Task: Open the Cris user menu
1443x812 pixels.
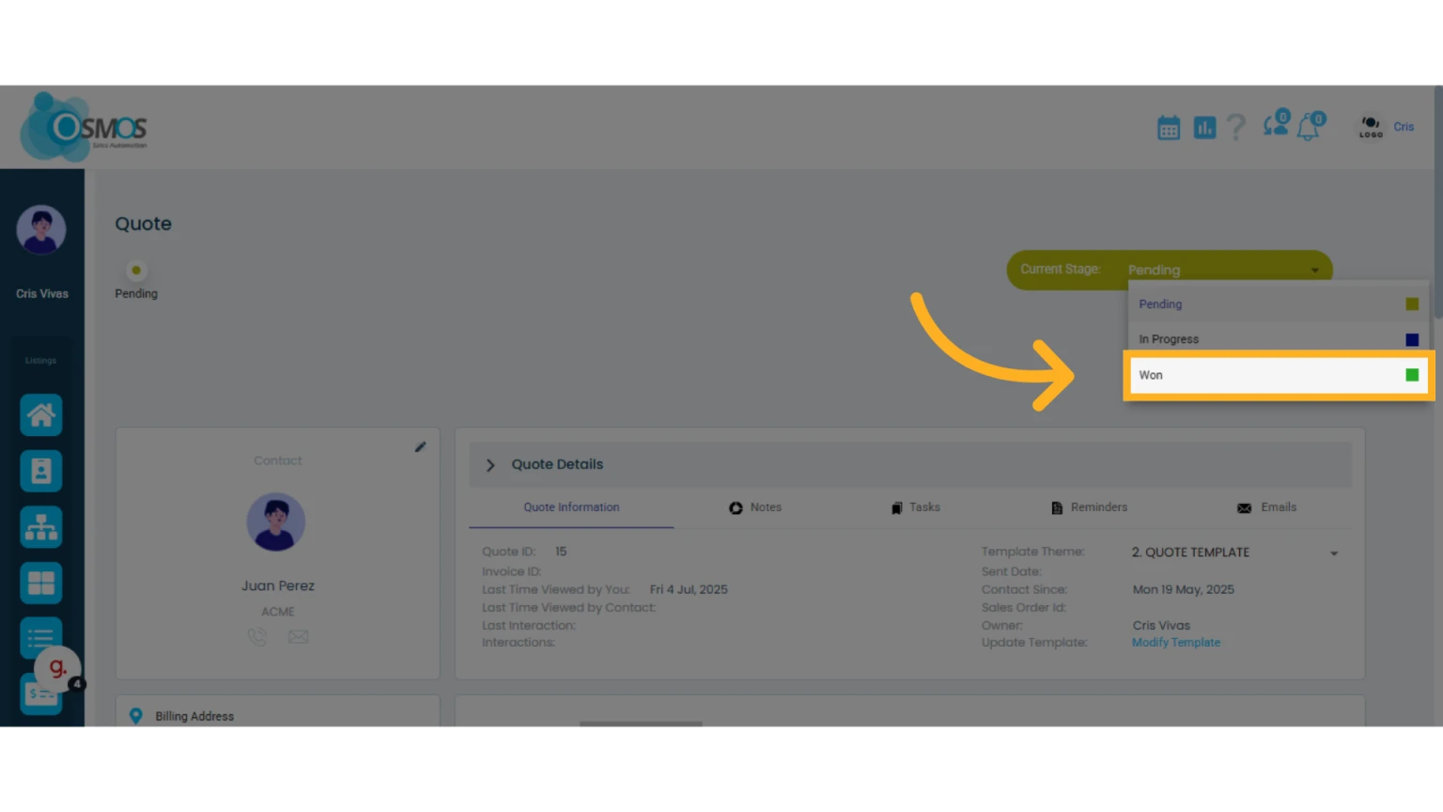Action: (1404, 127)
